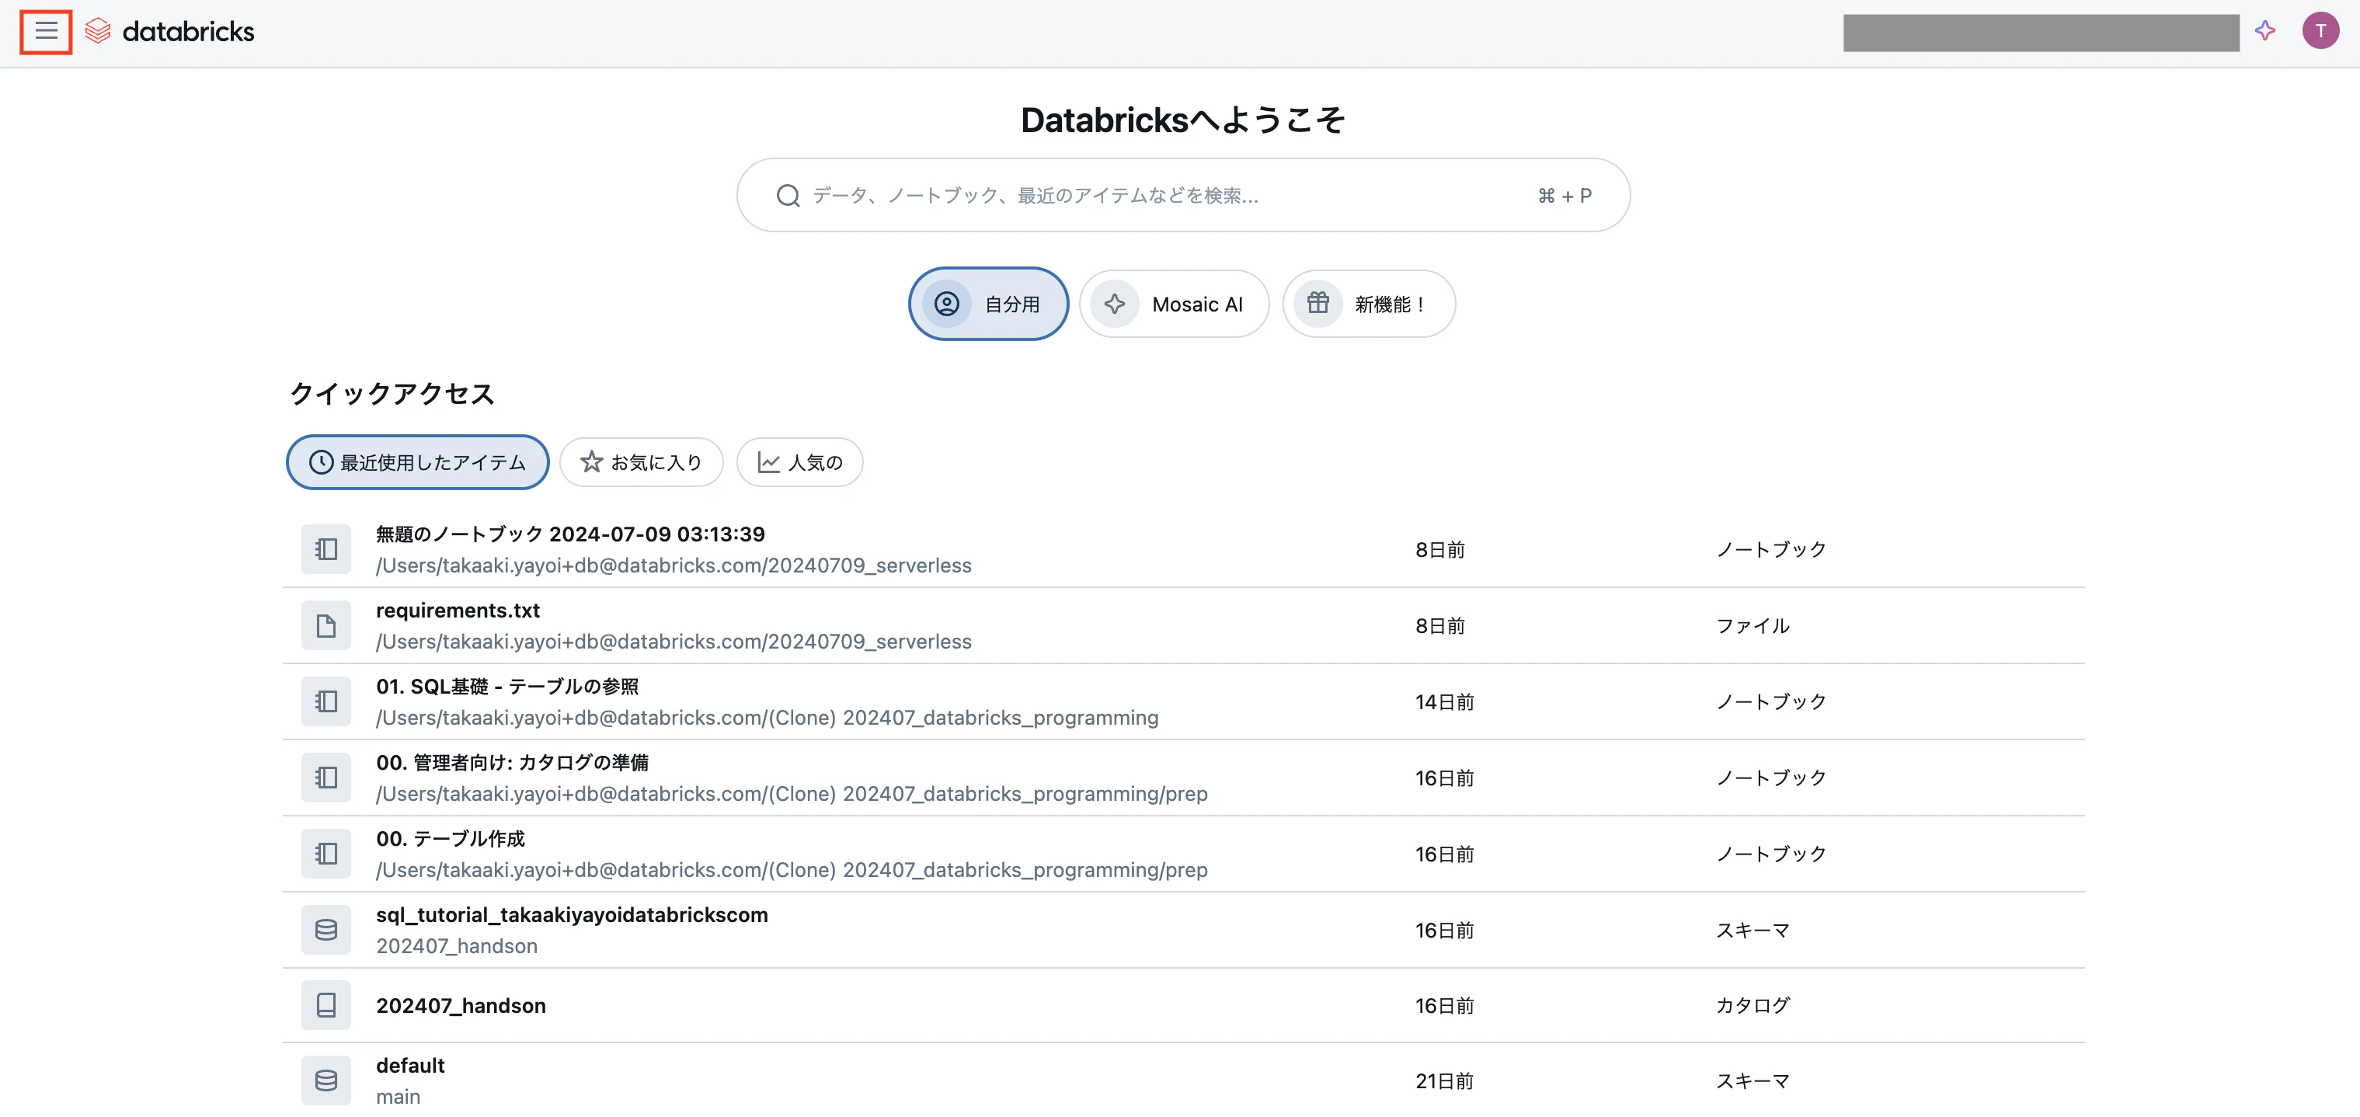2360x1117 pixels.
Task: Click main label under default
Action: [398, 1096]
